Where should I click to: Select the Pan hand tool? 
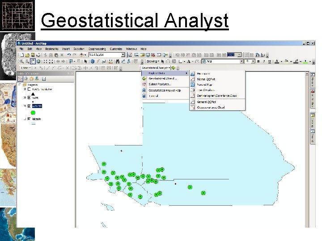tap(33, 61)
